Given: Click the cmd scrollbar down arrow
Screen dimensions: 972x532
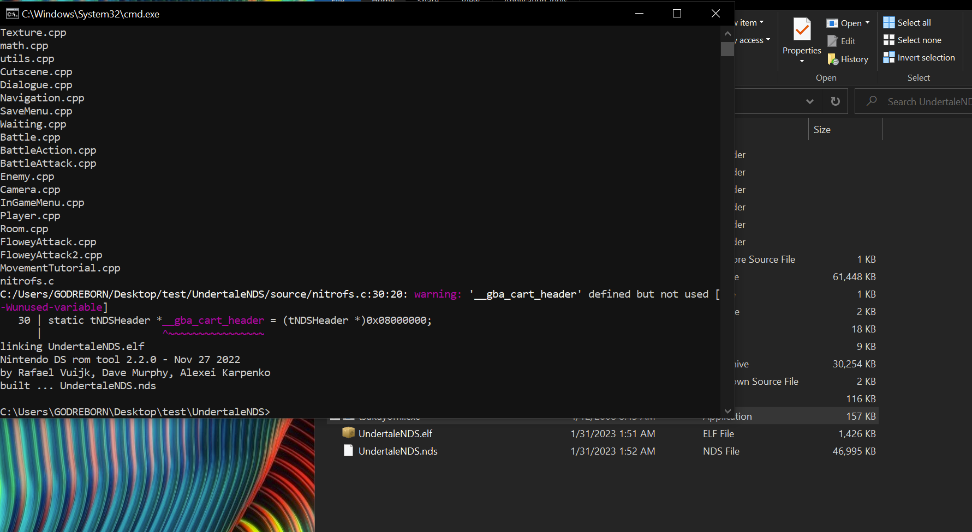Looking at the screenshot, I should [x=727, y=411].
